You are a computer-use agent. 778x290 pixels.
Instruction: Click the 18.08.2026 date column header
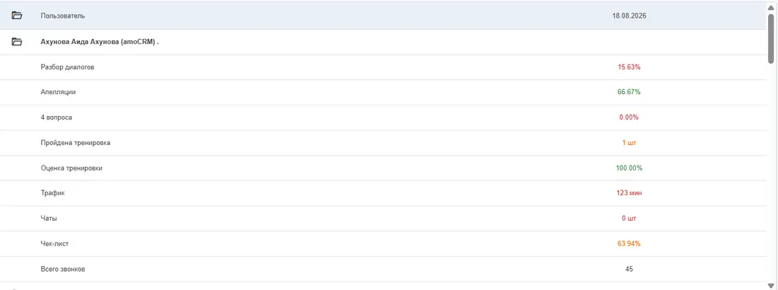[629, 16]
